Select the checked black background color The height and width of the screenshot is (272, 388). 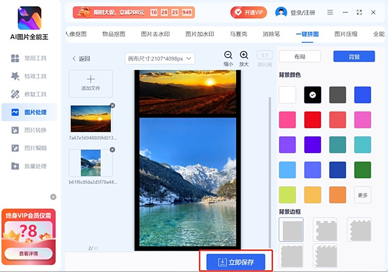point(312,95)
